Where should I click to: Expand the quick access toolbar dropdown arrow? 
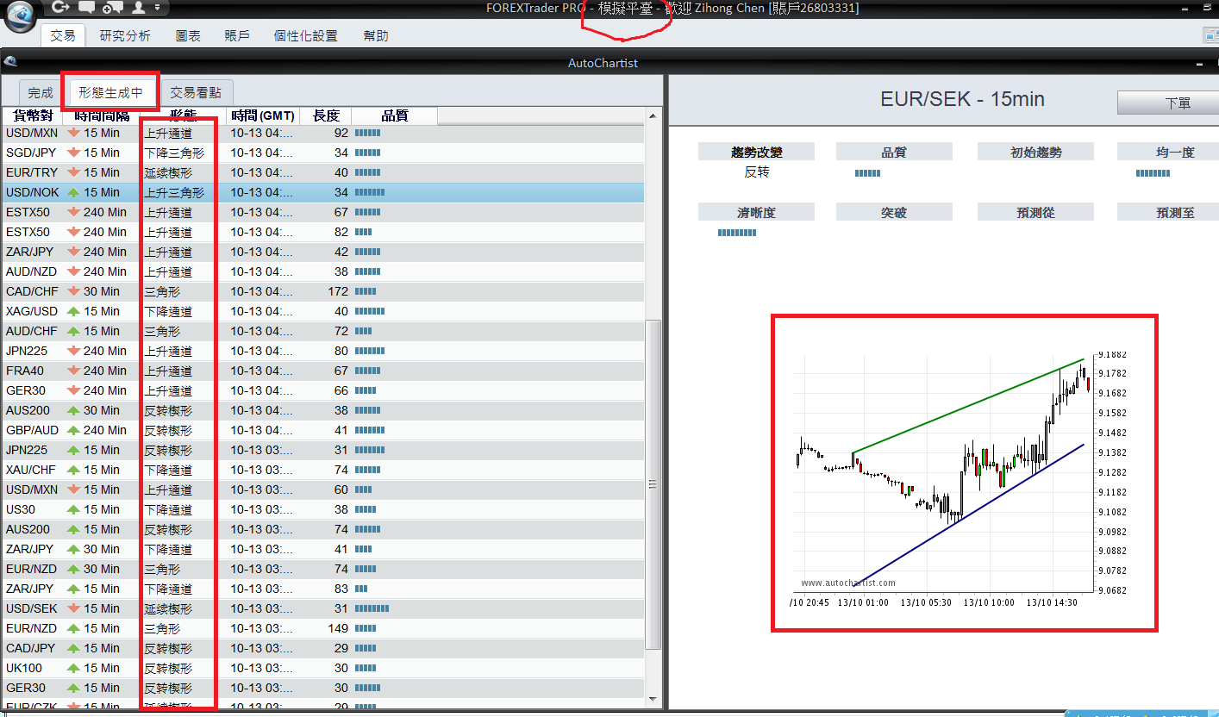tap(157, 8)
